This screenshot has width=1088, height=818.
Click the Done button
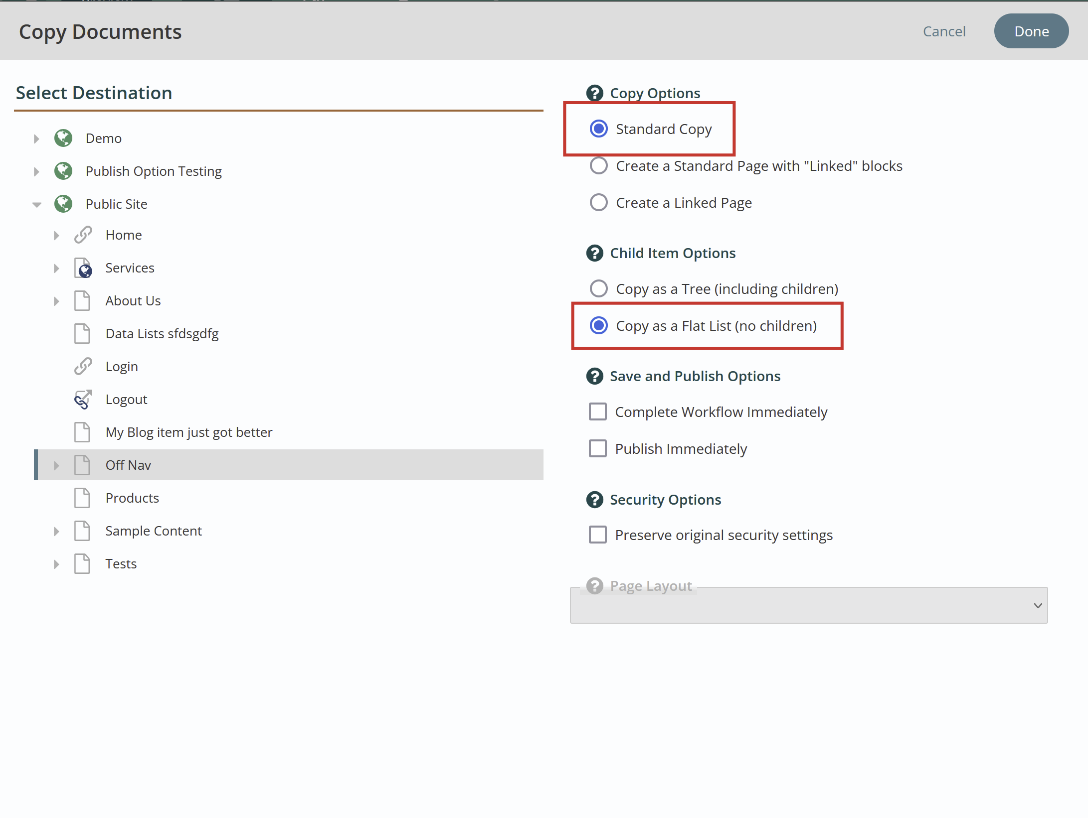click(x=1031, y=31)
